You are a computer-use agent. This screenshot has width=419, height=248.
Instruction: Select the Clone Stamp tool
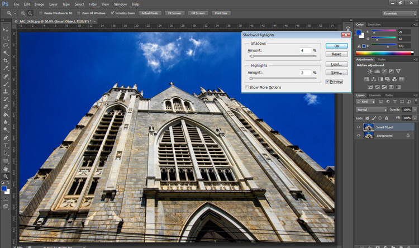click(x=6, y=92)
